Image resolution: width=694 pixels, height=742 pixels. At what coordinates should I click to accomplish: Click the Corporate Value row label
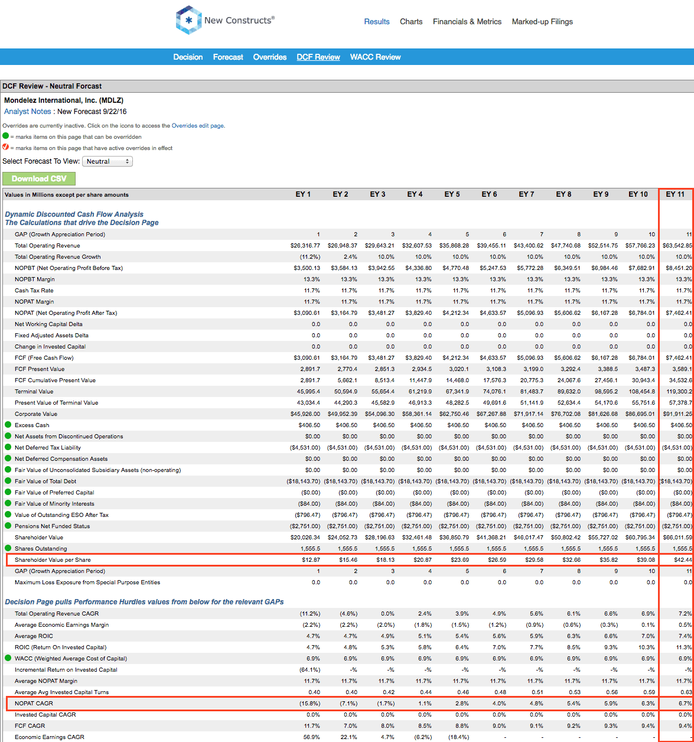(x=36, y=414)
